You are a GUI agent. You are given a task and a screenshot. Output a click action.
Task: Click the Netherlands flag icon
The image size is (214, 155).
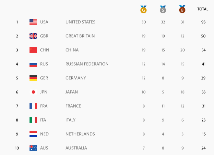pos(33,134)
